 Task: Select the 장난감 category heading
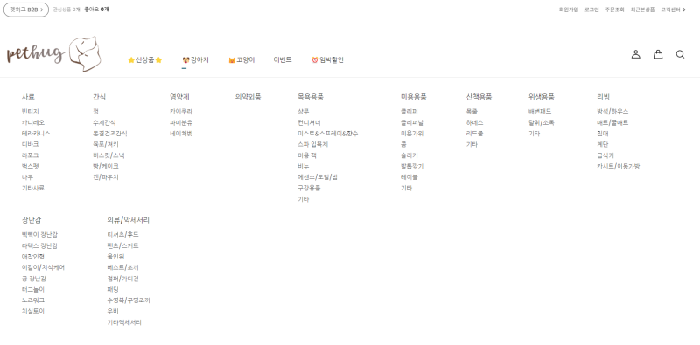[31, 220]
